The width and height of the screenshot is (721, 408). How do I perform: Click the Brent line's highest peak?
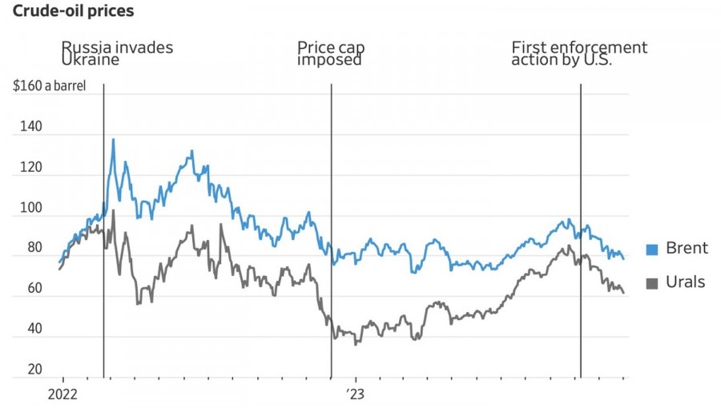click(x=113, y=140)
